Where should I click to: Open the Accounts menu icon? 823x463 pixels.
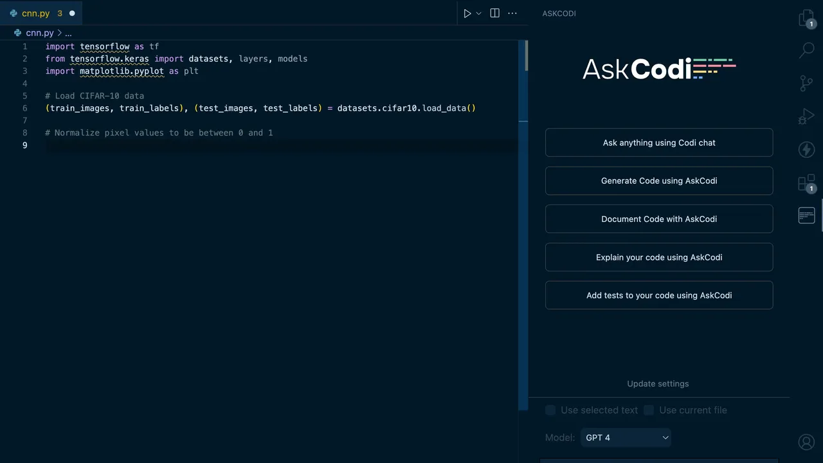click(806, 442)
